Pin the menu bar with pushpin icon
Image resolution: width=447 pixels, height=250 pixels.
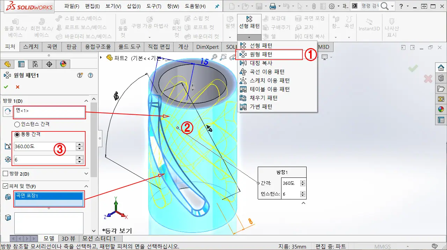217,6
